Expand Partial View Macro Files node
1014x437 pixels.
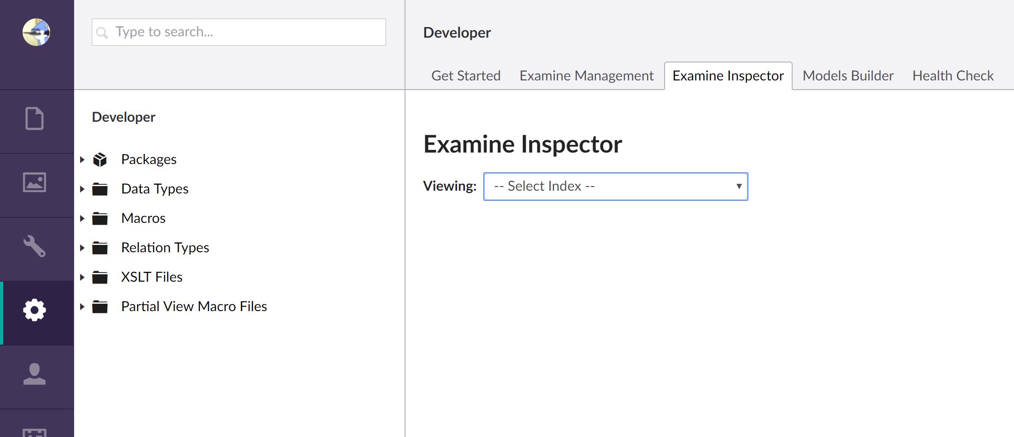click(x=82, y=306)
